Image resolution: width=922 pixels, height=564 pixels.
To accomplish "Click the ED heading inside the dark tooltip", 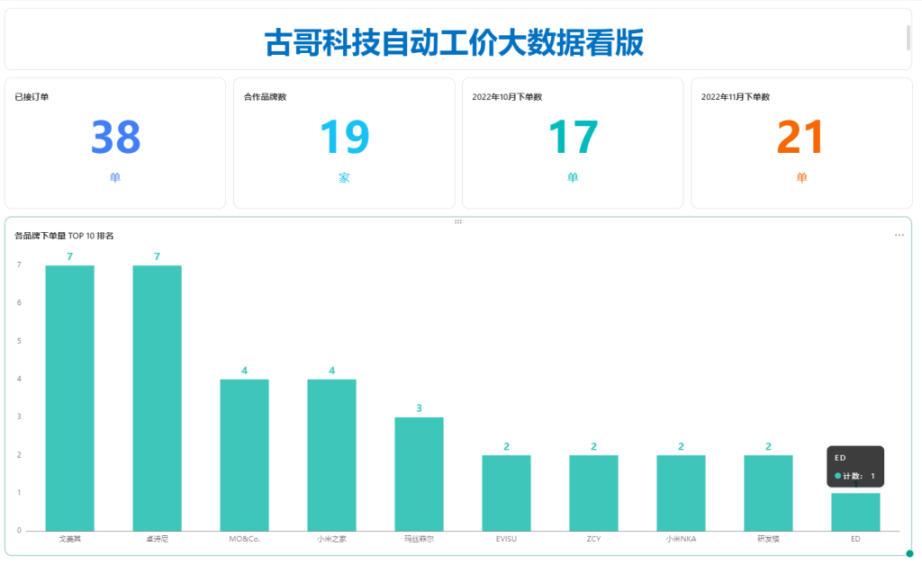I will coord(840,458).
